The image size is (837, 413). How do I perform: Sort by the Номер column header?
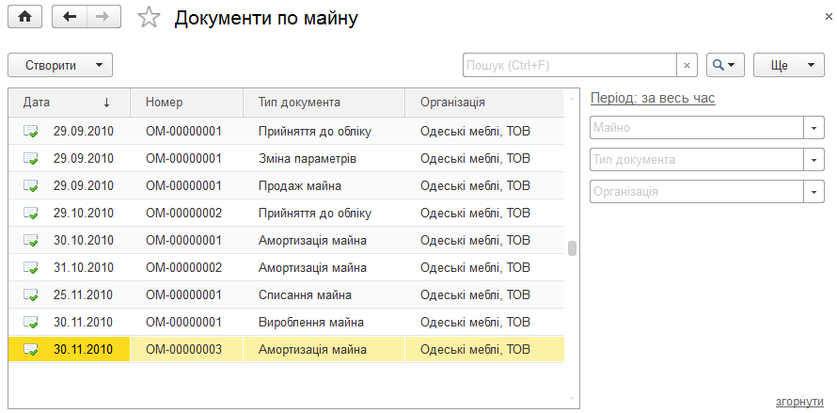click(x=187, y=103)
